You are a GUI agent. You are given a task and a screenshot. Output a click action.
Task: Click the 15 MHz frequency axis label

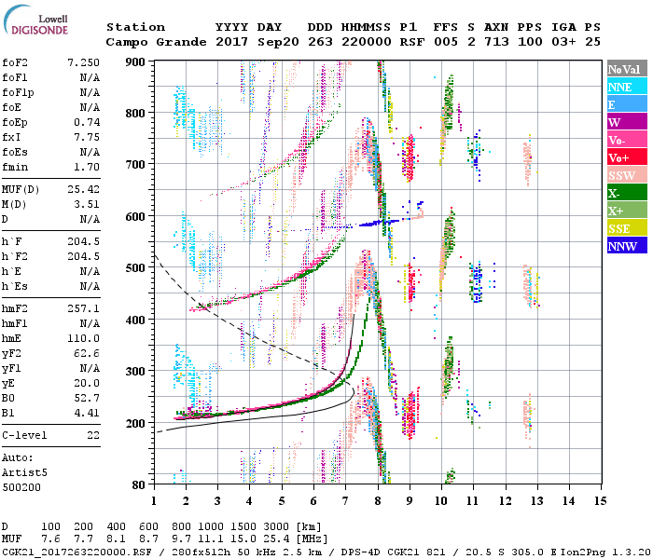[600, 501]
